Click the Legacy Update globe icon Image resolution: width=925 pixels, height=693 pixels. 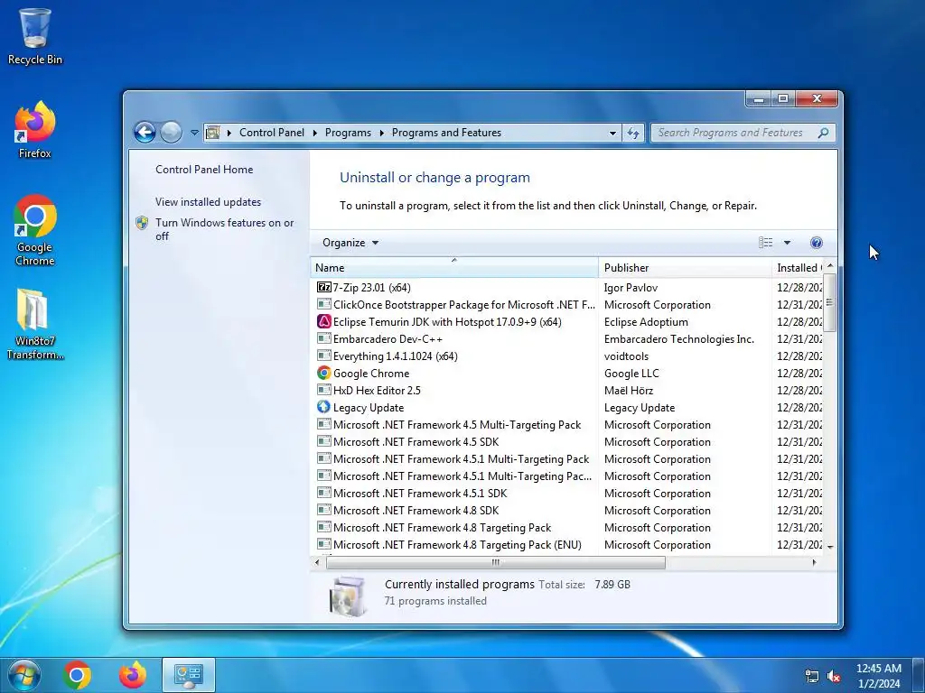tap(324, 407)
